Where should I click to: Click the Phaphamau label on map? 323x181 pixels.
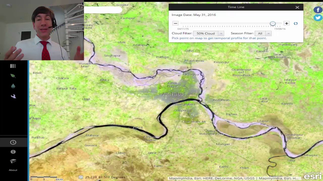[194, 61]
